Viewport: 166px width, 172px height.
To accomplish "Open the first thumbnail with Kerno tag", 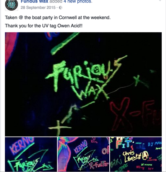I will [x=31, y=154].
